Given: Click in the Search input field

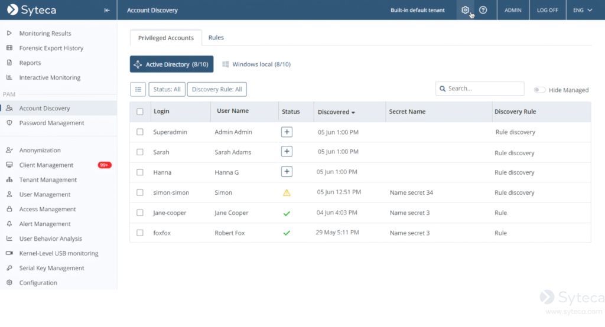Looking at the screenshot, I should [480, 89].
